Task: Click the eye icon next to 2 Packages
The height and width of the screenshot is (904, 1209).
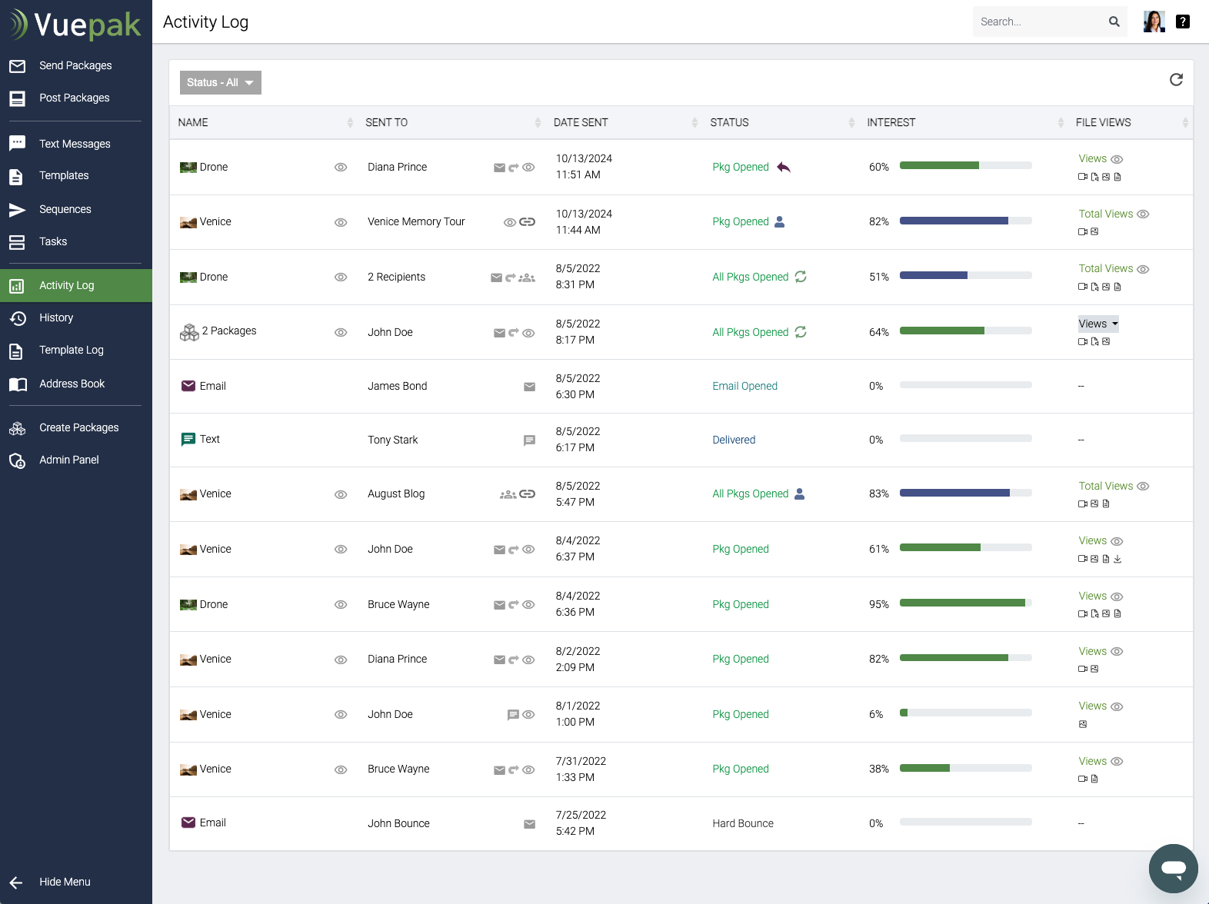Action: click(x=341, y=333)
